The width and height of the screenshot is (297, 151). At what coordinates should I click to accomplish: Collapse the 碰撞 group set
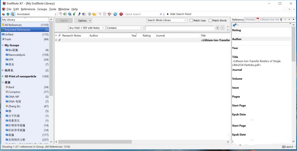point(3,83)
